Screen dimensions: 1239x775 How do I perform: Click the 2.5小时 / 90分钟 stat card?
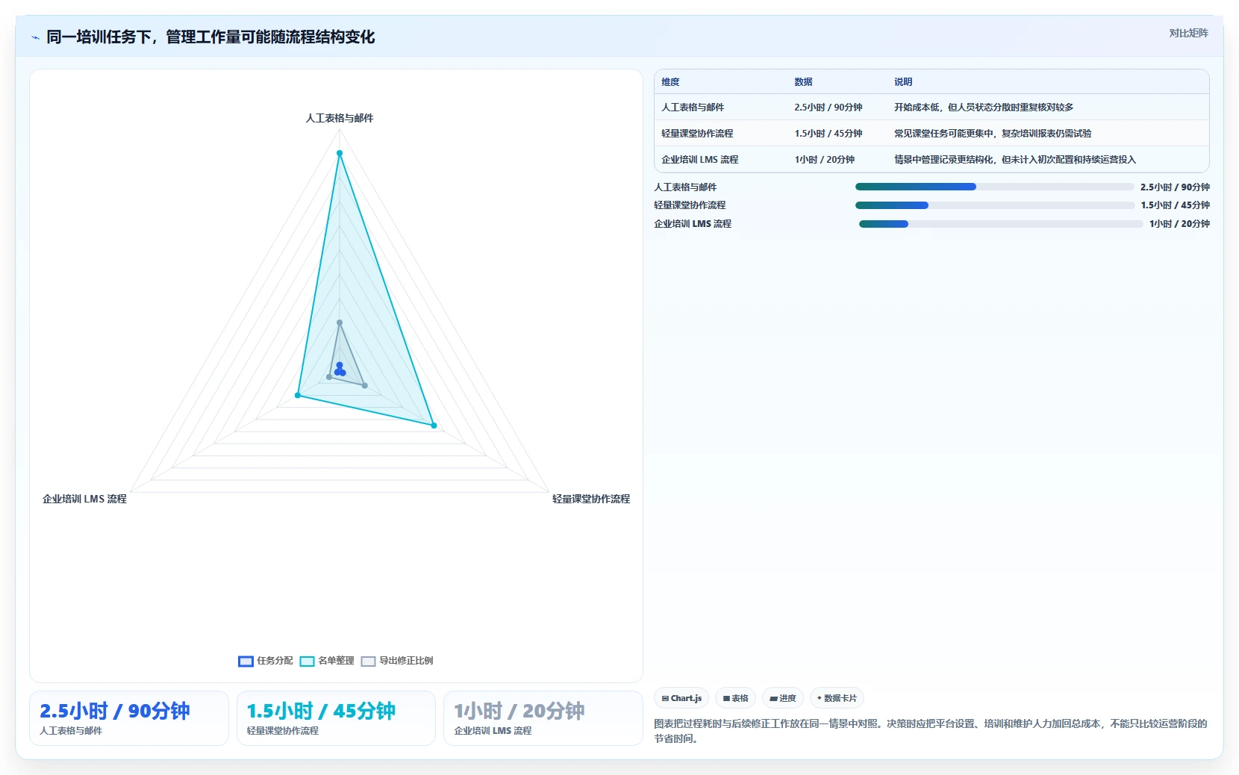click(x=129, y=718)
